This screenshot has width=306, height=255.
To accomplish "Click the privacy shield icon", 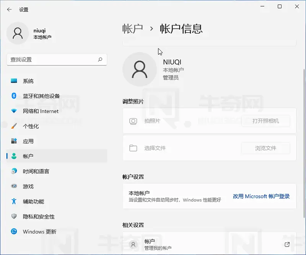I will pos(14,216).
